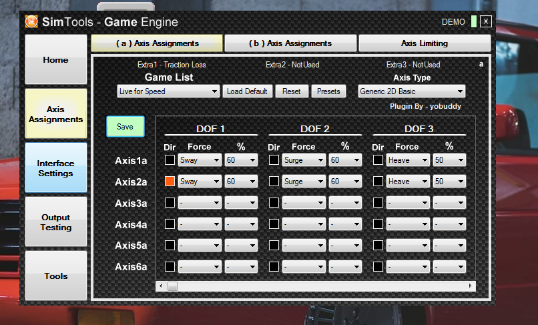Open the Presets button

pyautogui.click(x=328, y=91)
